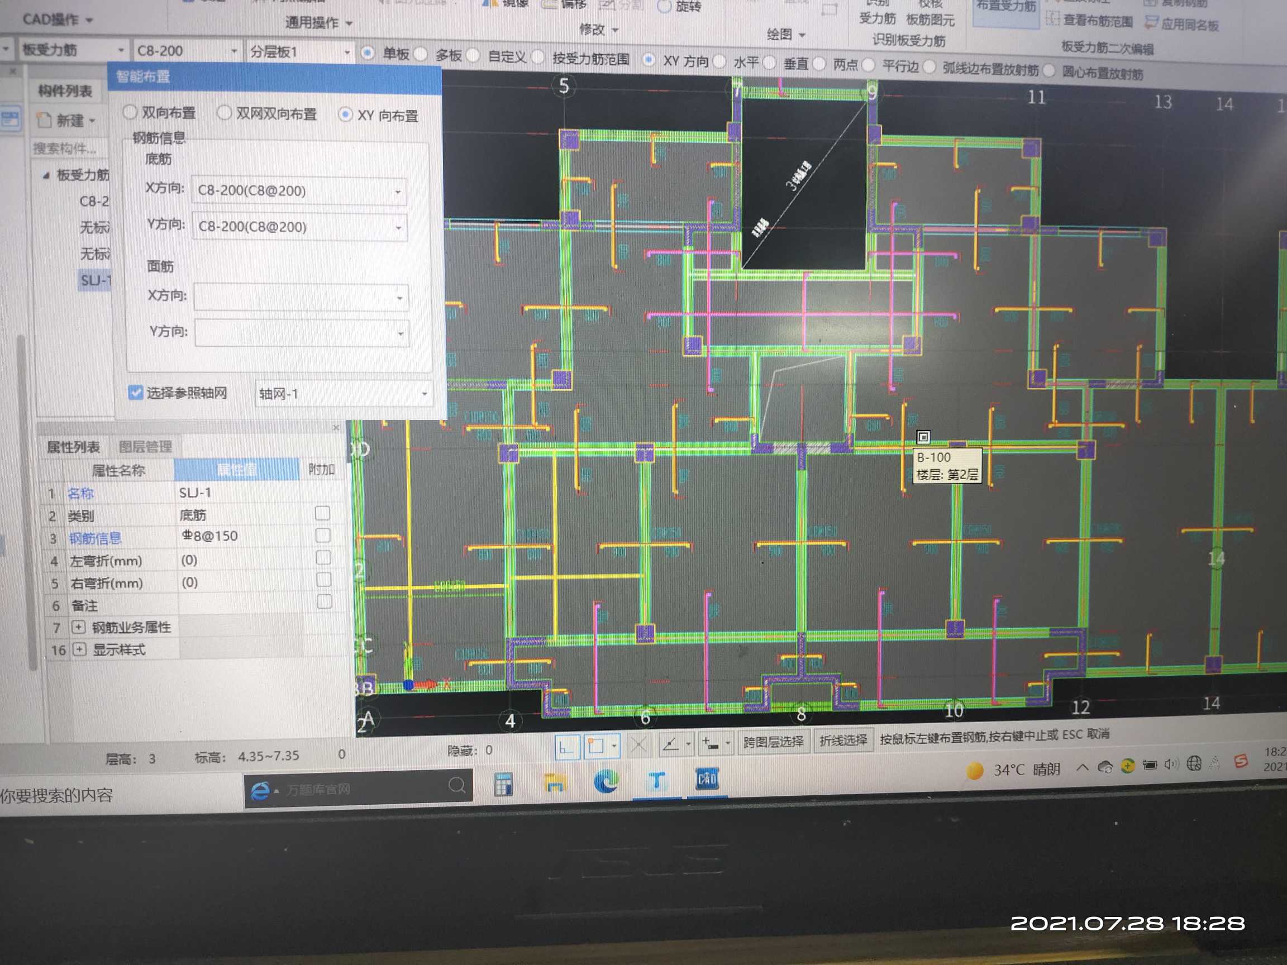Select XY 向布置 radio option

coord(345,114)
